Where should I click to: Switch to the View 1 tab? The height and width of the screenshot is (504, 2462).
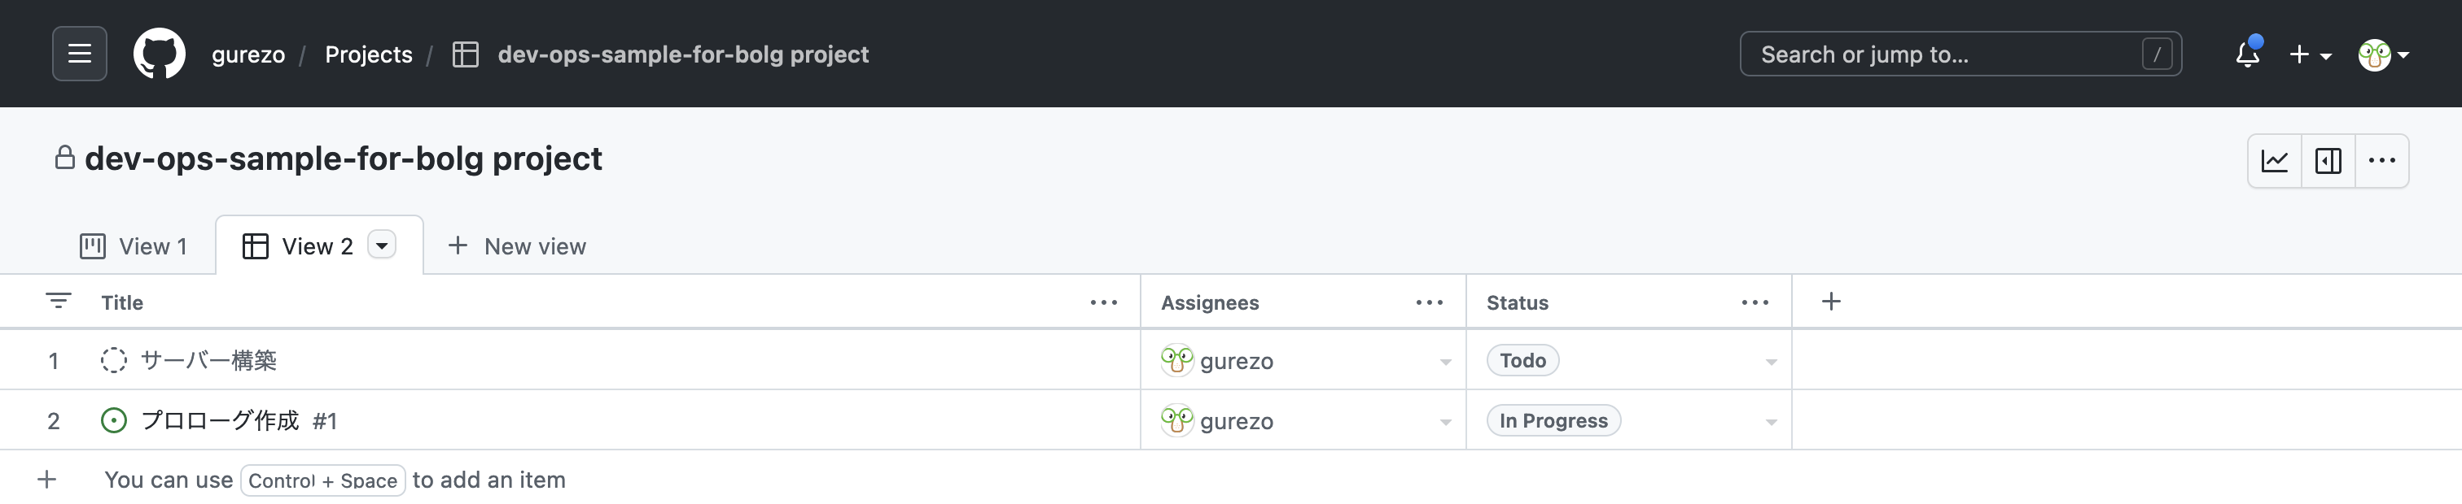[134, 246]
